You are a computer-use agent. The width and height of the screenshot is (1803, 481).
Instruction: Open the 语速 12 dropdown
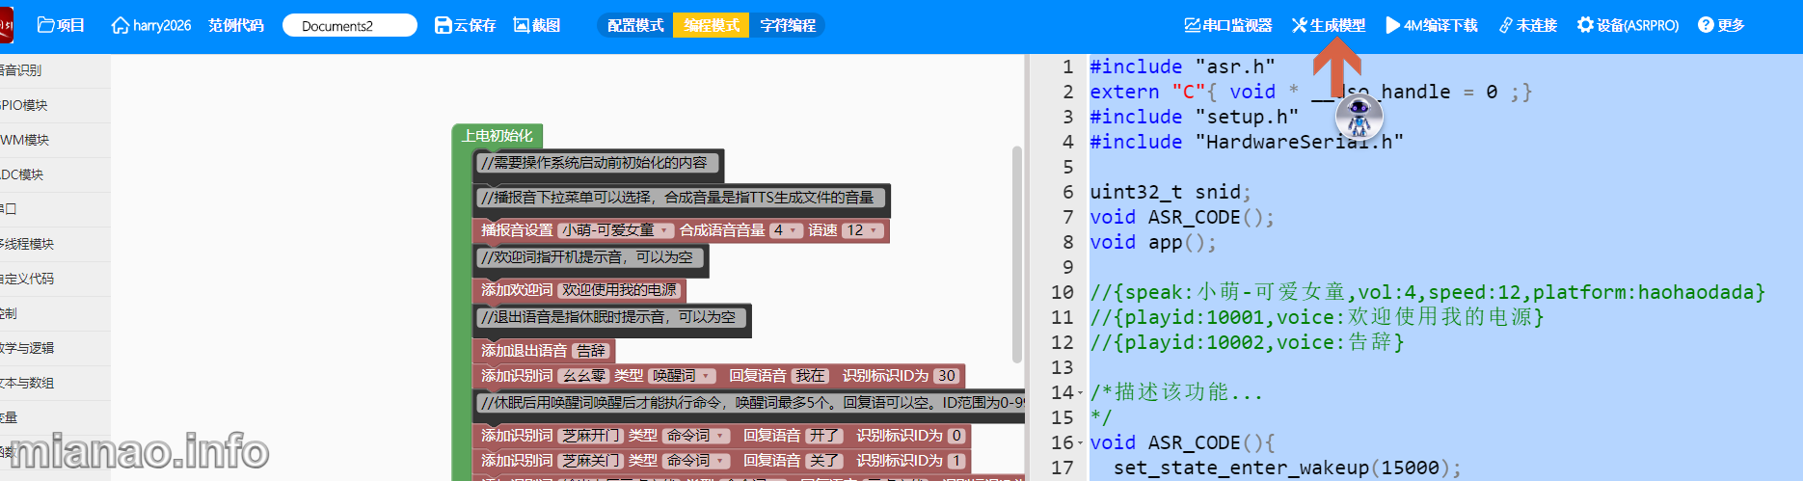863,230
